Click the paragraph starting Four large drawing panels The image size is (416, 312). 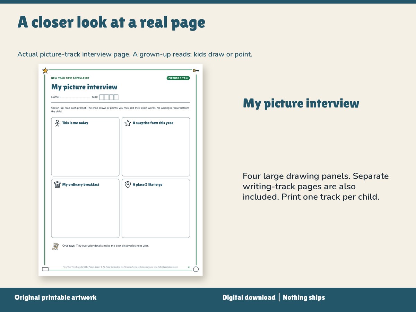click(316, 187)
